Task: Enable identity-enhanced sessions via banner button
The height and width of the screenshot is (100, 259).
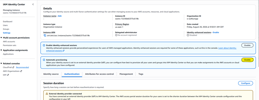Action: [247, 45]
